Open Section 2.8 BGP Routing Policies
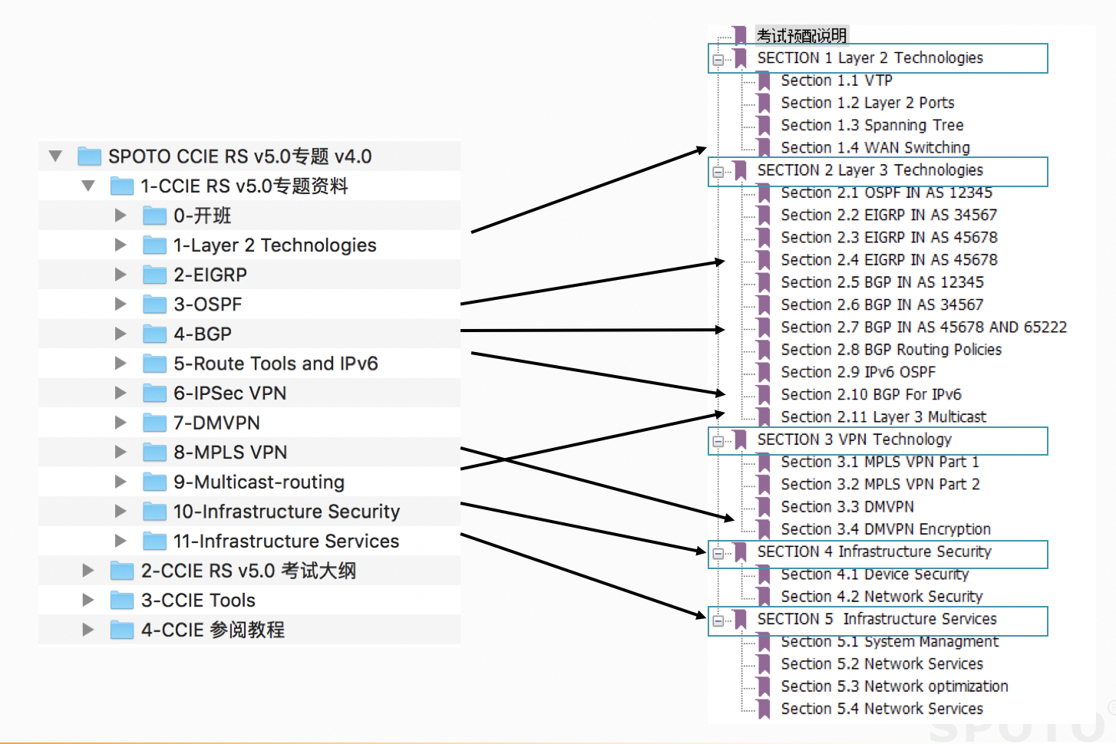Image resolution: width=1116 pixels, height=744 pixels. tap(891, 350)
